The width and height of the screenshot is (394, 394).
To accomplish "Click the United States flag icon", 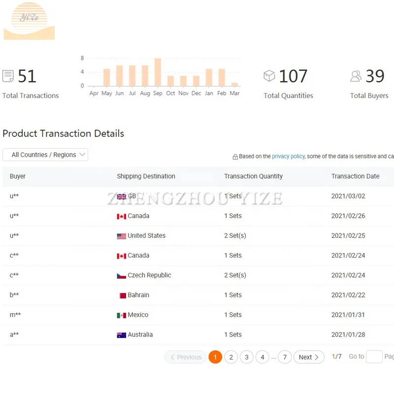I will tap(121, 236).
